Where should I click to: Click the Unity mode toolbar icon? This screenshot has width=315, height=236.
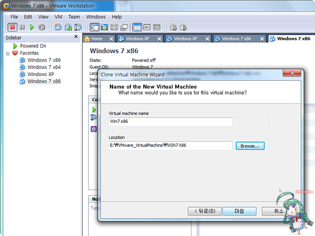[x=124, y=27]
